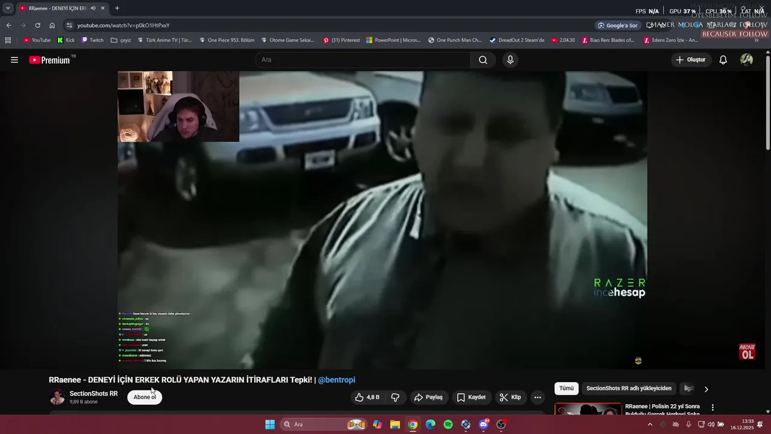
Task: Click the YouTube search magnifier button
Action: (483, 60)
